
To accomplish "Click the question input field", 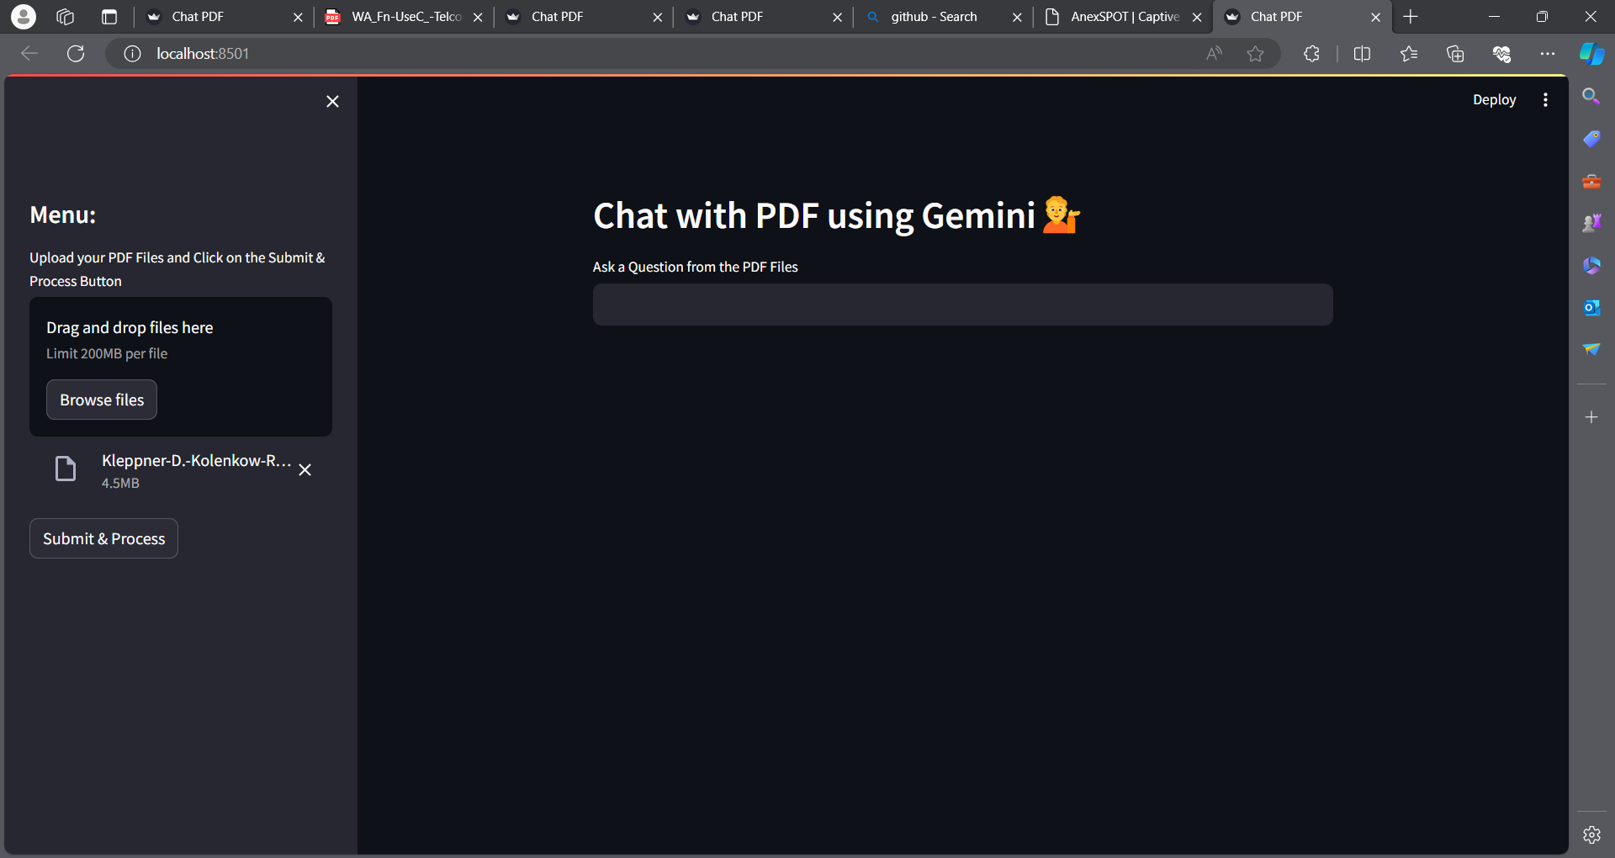I will click(x=962, y=305).
